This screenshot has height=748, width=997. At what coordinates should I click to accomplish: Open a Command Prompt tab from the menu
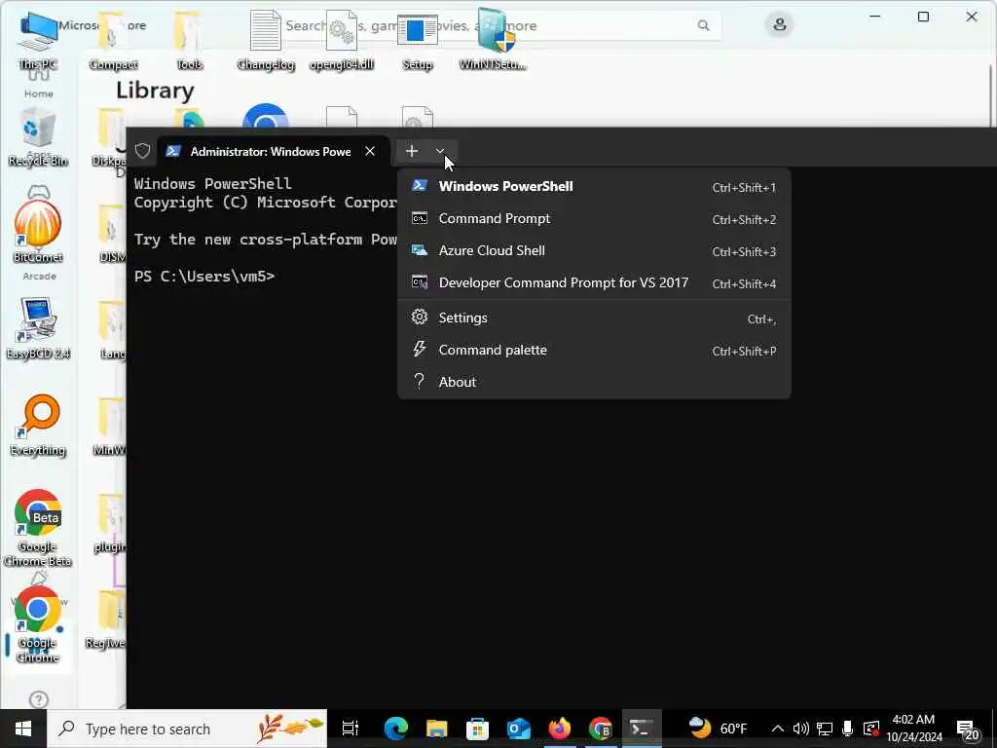pyautogui.click(x=594, y=219)
